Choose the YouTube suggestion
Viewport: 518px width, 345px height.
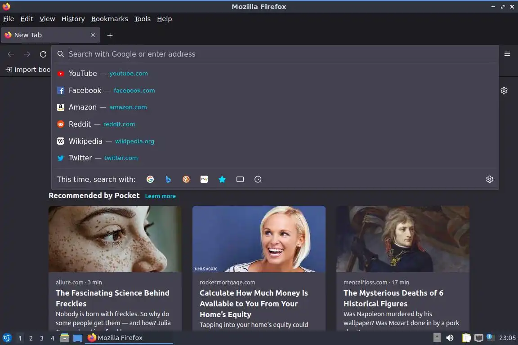pyautogui.click(x=275, y=73)
